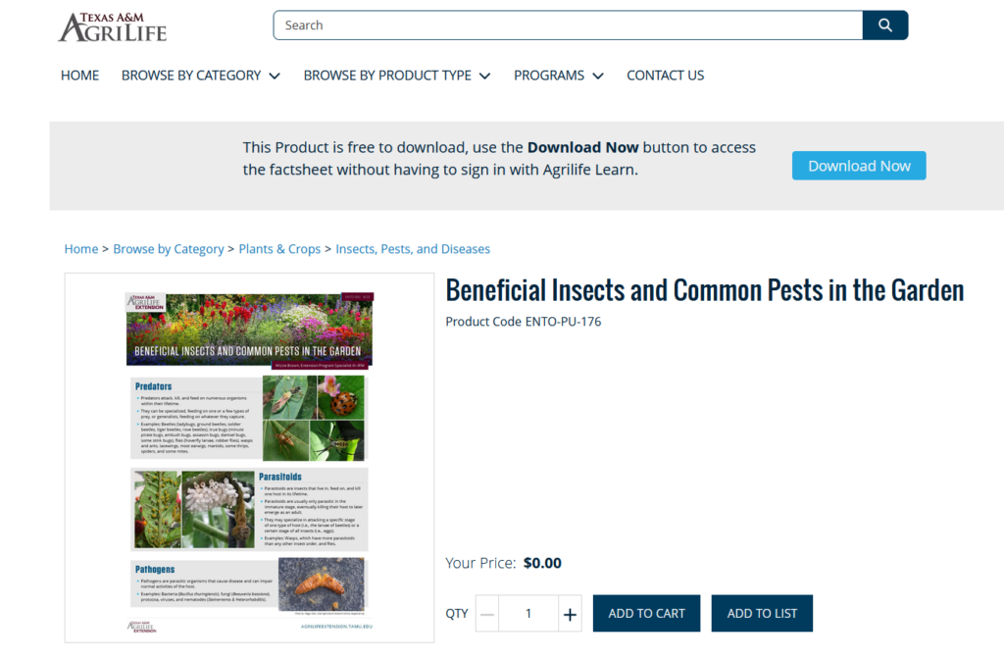This screenshot has height=660, width=1004.
Task: Open the PROGRAMS menu
Action: [549, 76]
